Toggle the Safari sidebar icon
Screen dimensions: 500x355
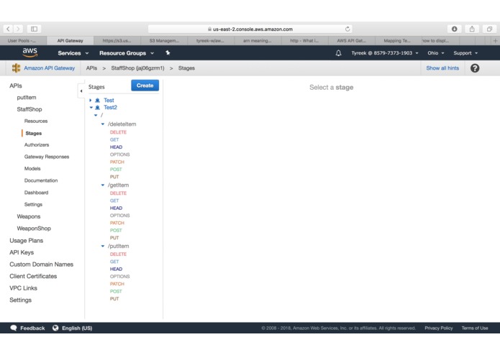(x=34, y=29)
